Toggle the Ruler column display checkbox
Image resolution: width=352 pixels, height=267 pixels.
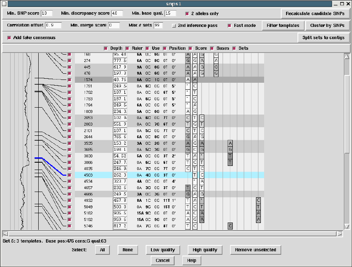pos(127,49)
